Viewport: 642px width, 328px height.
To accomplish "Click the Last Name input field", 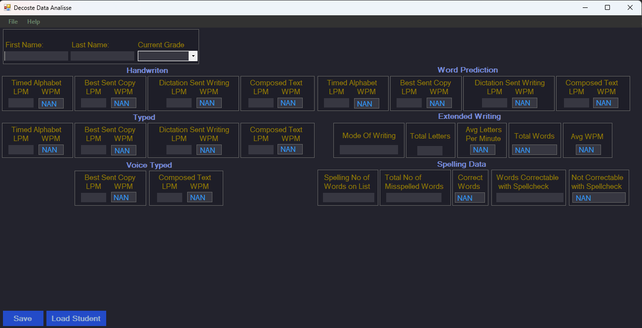I will pos(102,56).
